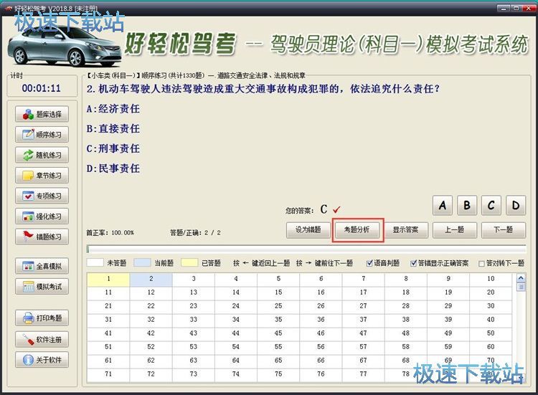The width and height of the screenshot is (538, 395).
Task: Start 随机练习 random practice
Action: [x=42, y=155]
